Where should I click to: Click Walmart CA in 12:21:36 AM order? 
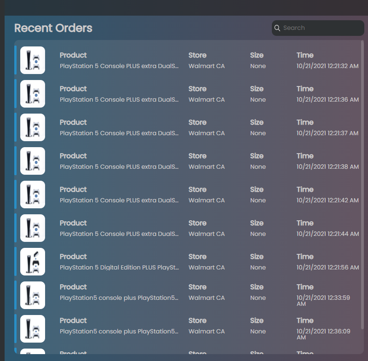point(207,100)
